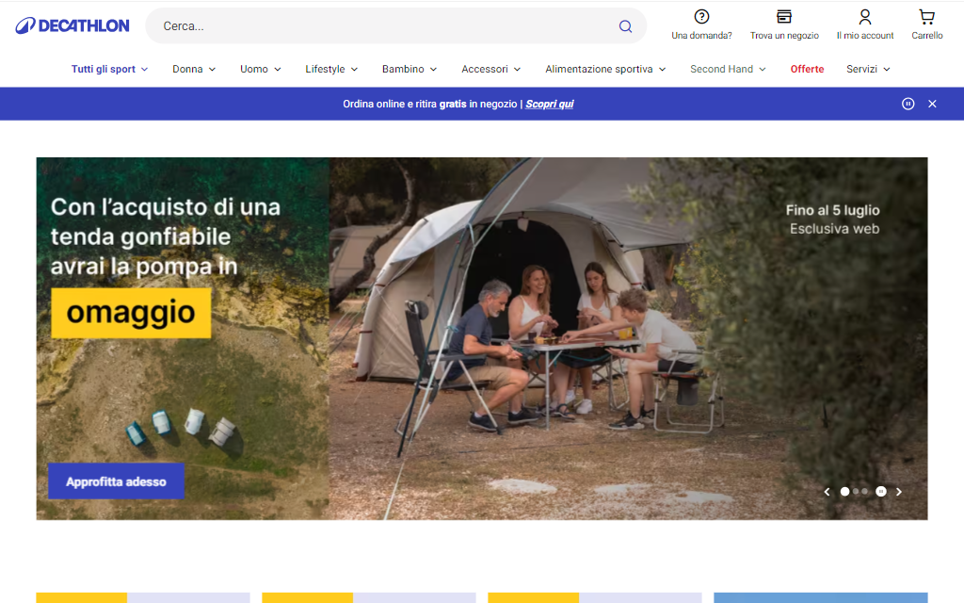Expand the 'Tutti gli sport' dropdown

[104, 69]
